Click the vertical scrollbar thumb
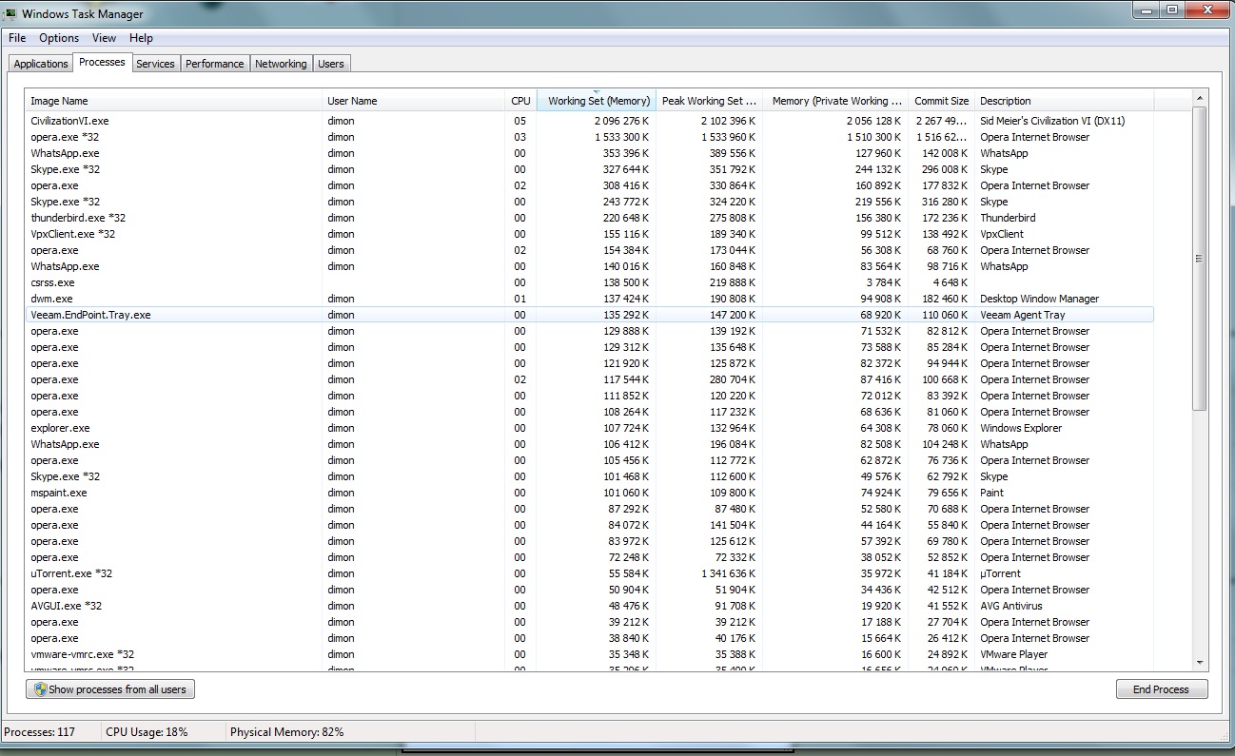The image size is (1235, 756). coord(1199,259)
